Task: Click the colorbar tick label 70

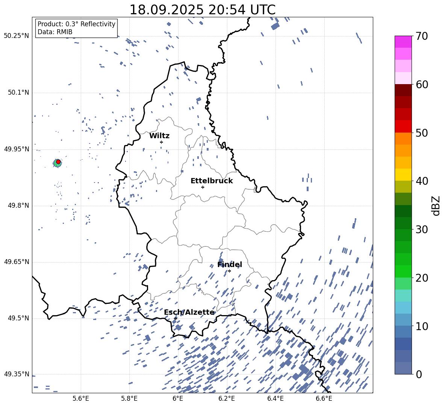Action: (x=422, y=36)
